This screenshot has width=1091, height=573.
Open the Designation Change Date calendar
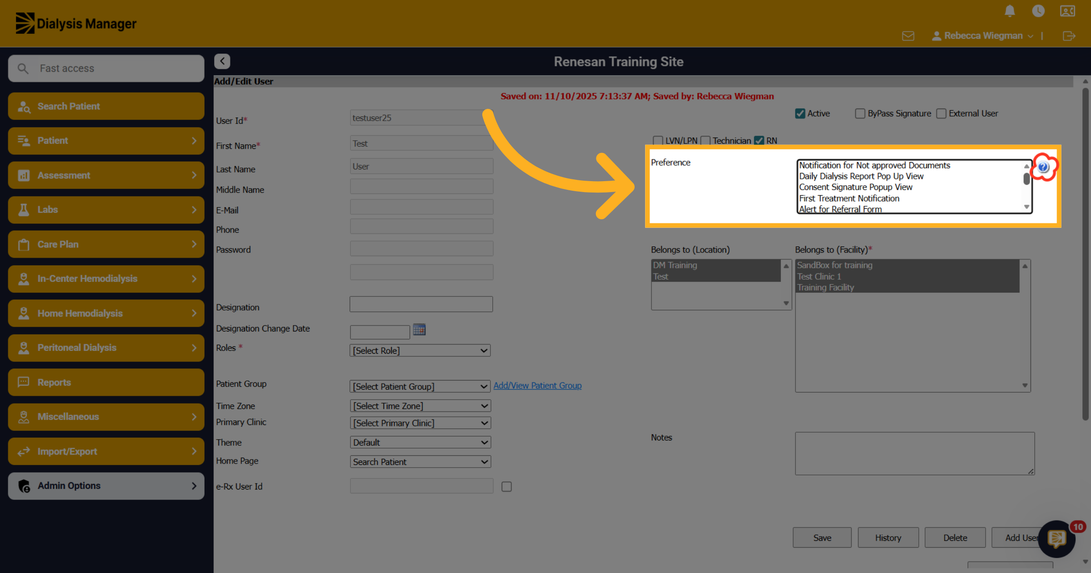[x=419, y=330]
